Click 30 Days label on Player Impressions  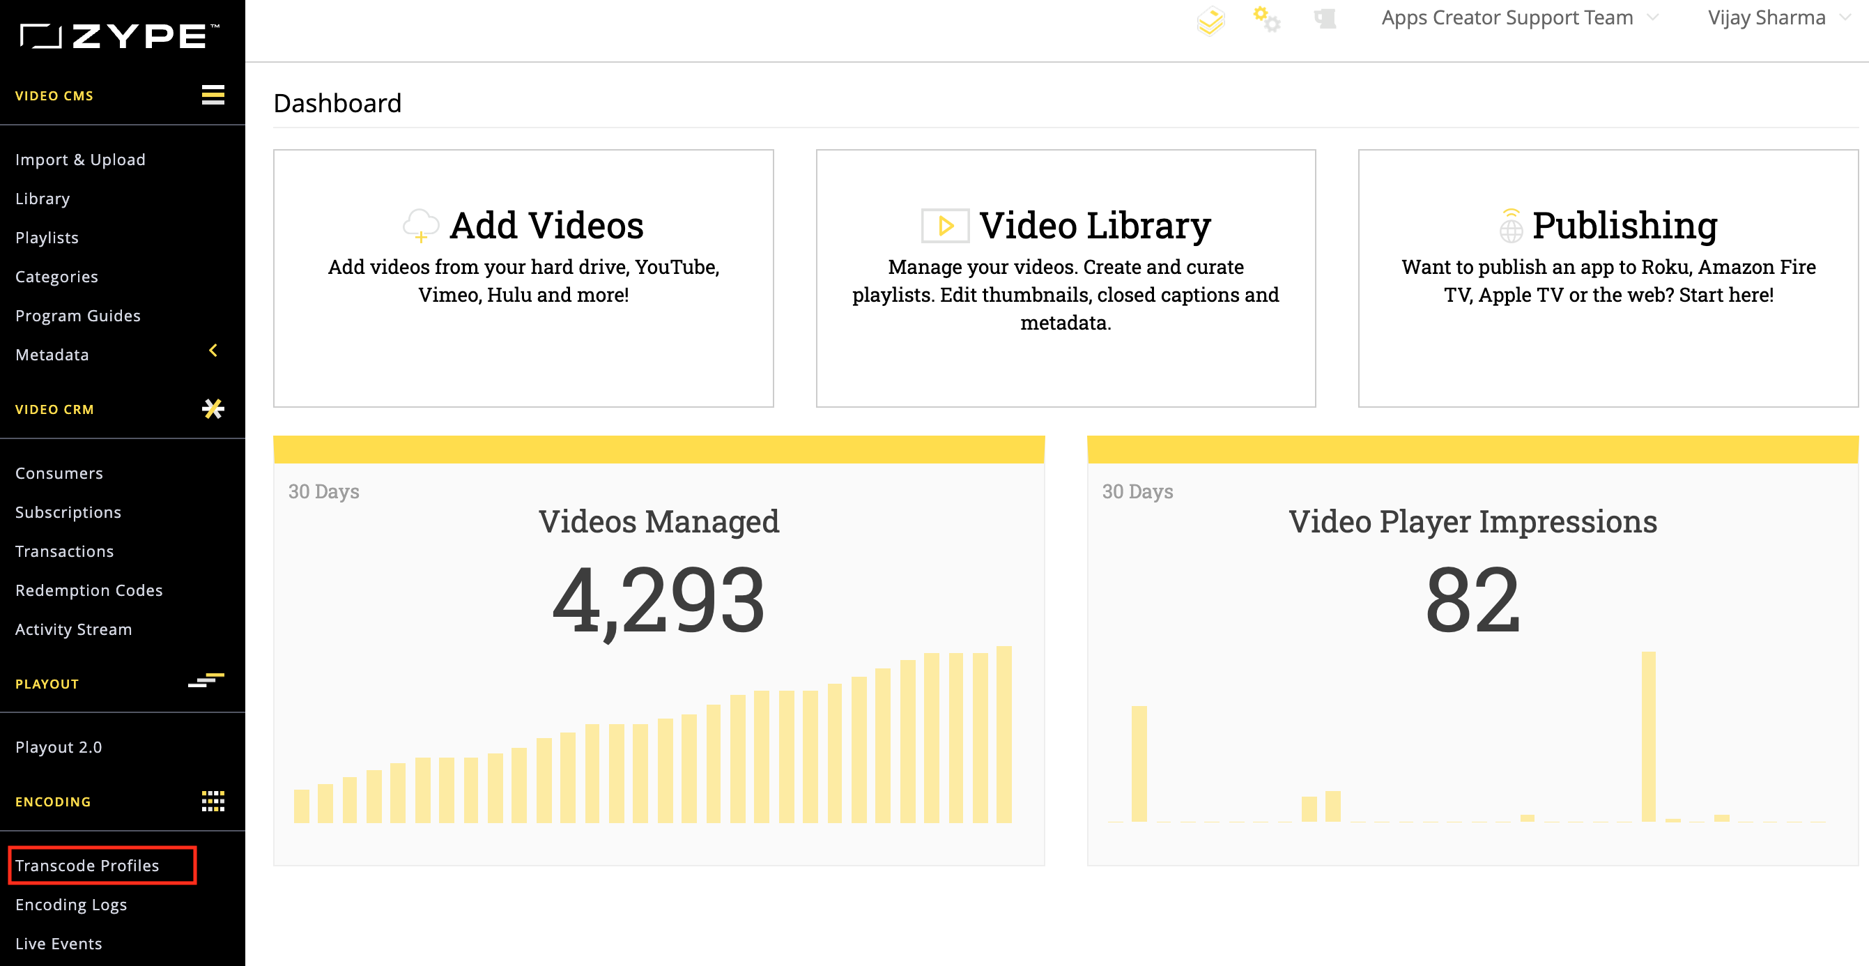click(x=1138, y=491)
